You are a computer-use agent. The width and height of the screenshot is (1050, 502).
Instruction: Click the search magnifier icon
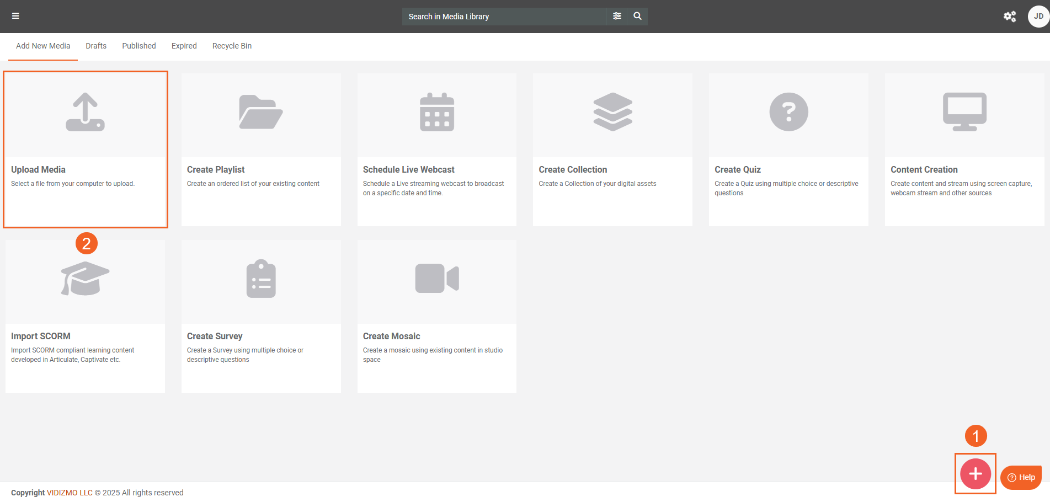(x=637, y=16)
